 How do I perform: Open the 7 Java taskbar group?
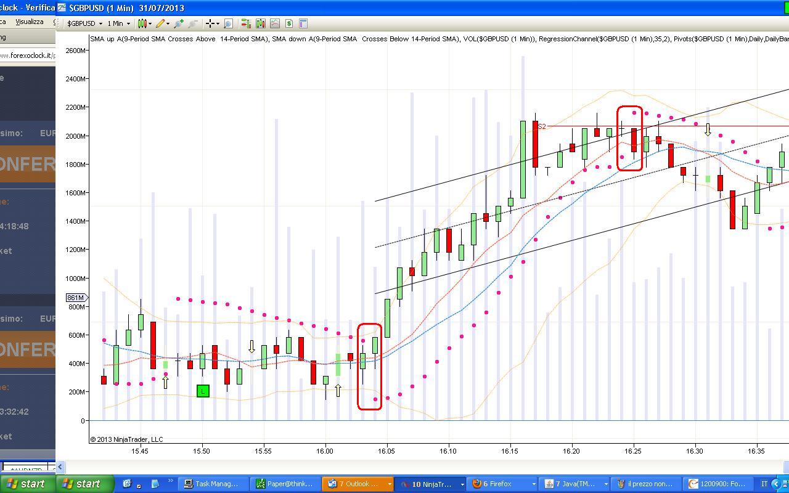[x=575, y=484]
